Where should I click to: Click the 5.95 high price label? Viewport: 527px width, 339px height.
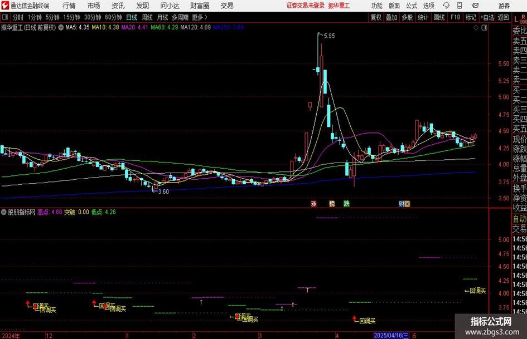coord(330,36)
